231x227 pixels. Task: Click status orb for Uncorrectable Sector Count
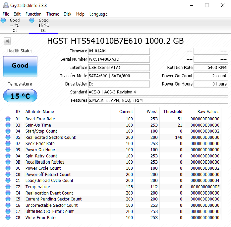[x=8, y=205]
